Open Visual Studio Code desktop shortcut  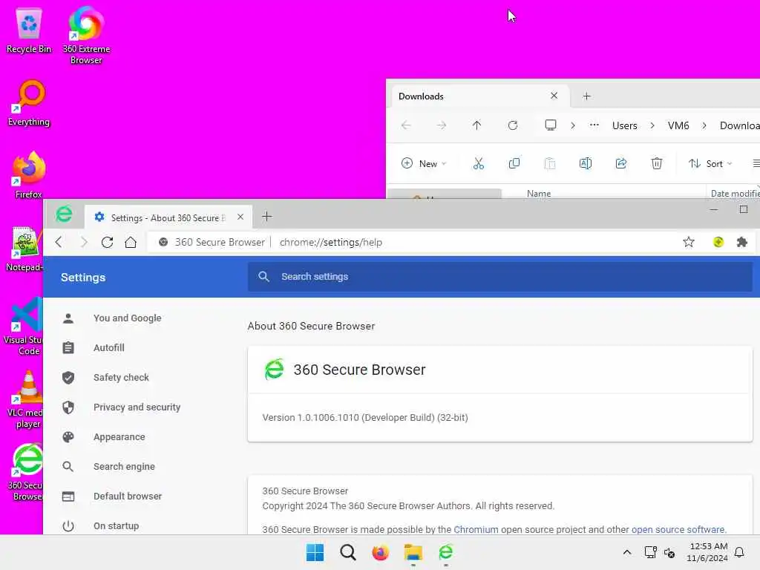[23, 327]
